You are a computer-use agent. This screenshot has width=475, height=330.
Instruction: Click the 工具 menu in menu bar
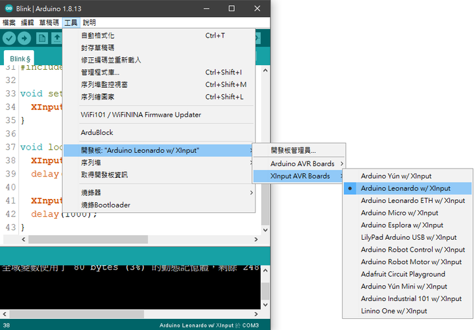71,22
